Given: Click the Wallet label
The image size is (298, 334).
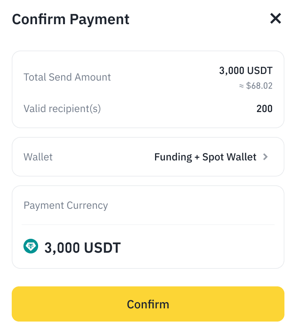Looking at the screenshot, I should click(38, 157).
